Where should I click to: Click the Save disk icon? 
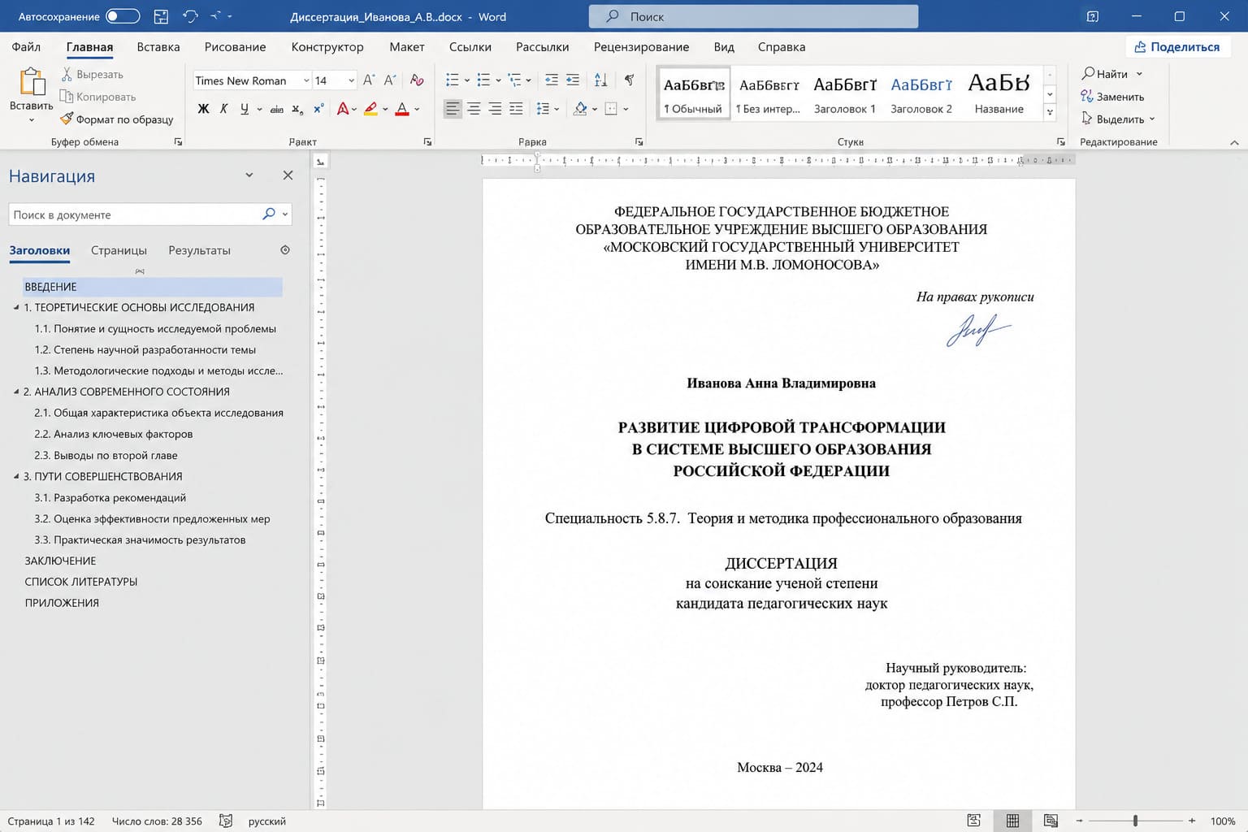click(161, 16)
